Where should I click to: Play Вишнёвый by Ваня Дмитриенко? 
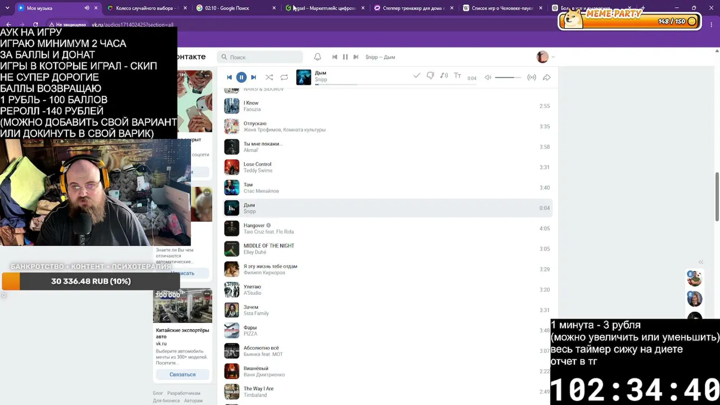tap(388, 371)
